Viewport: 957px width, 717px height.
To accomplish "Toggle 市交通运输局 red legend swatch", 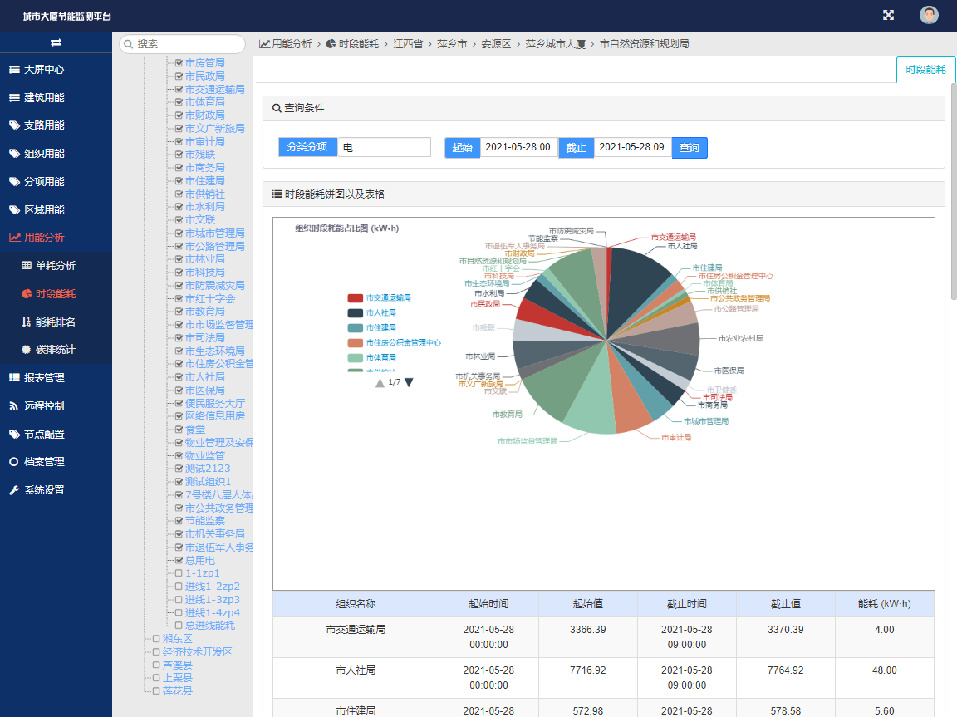I will click(356, 297).
